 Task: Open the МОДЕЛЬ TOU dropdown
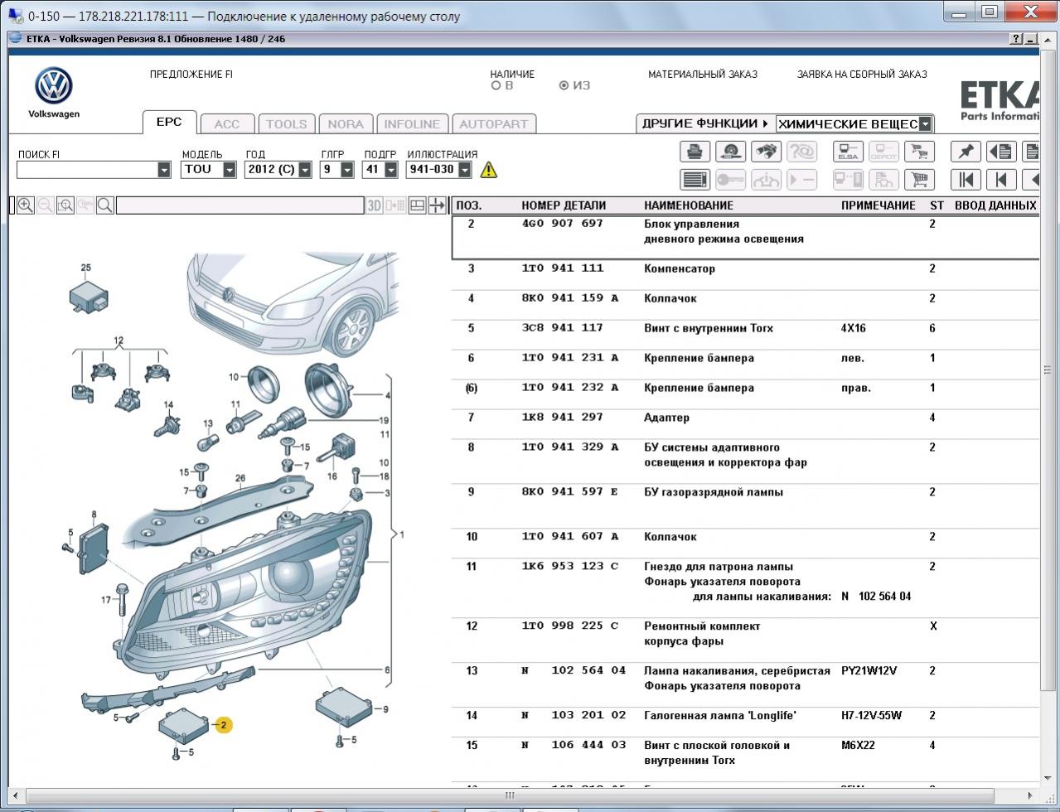230,170
